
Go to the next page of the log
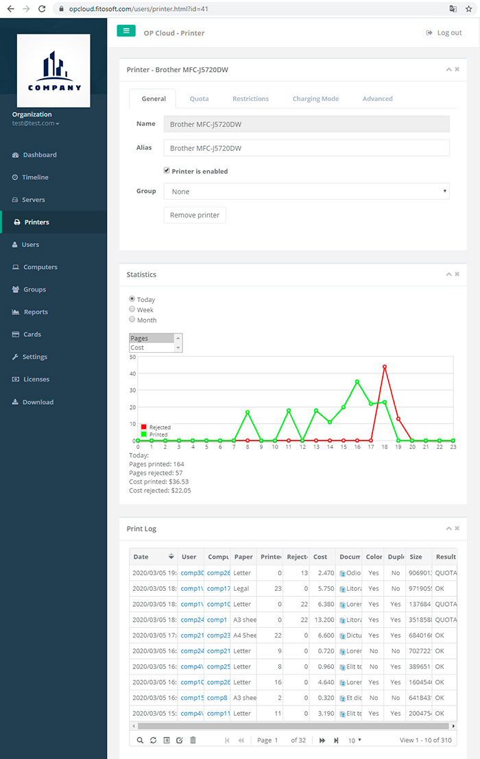pos(322,740)
